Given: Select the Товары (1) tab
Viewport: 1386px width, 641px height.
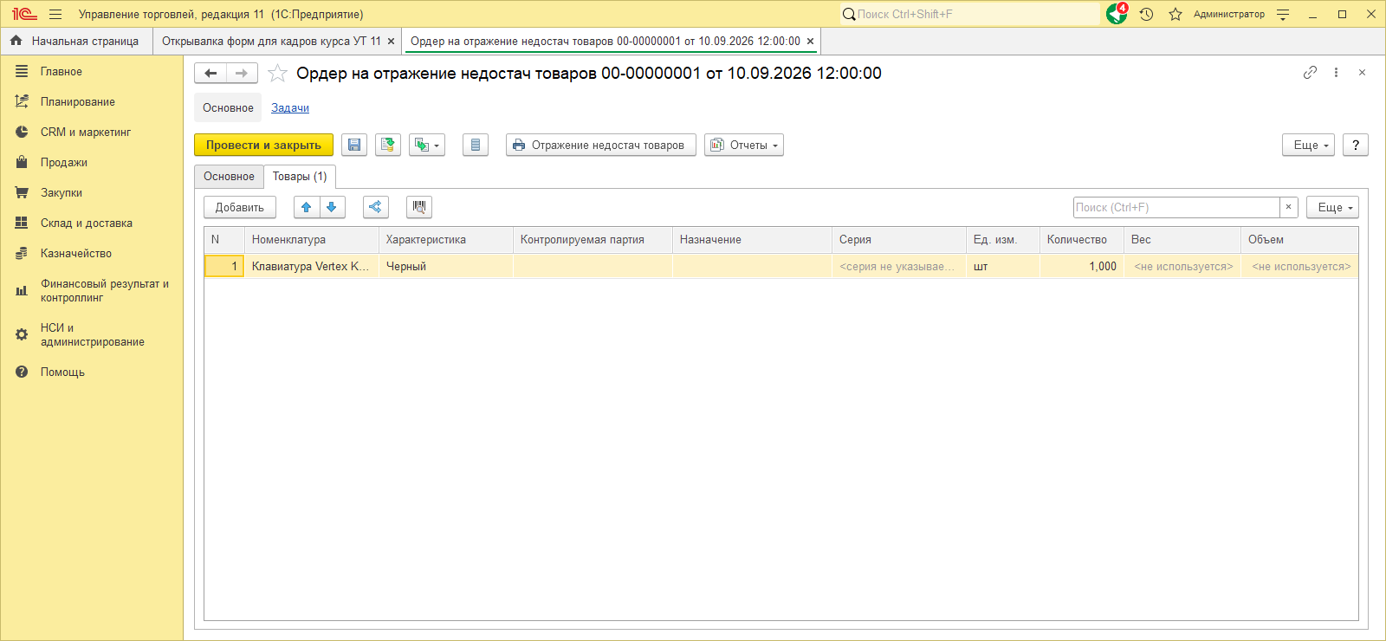Looking at the screenshot, I should click(300, 177).
